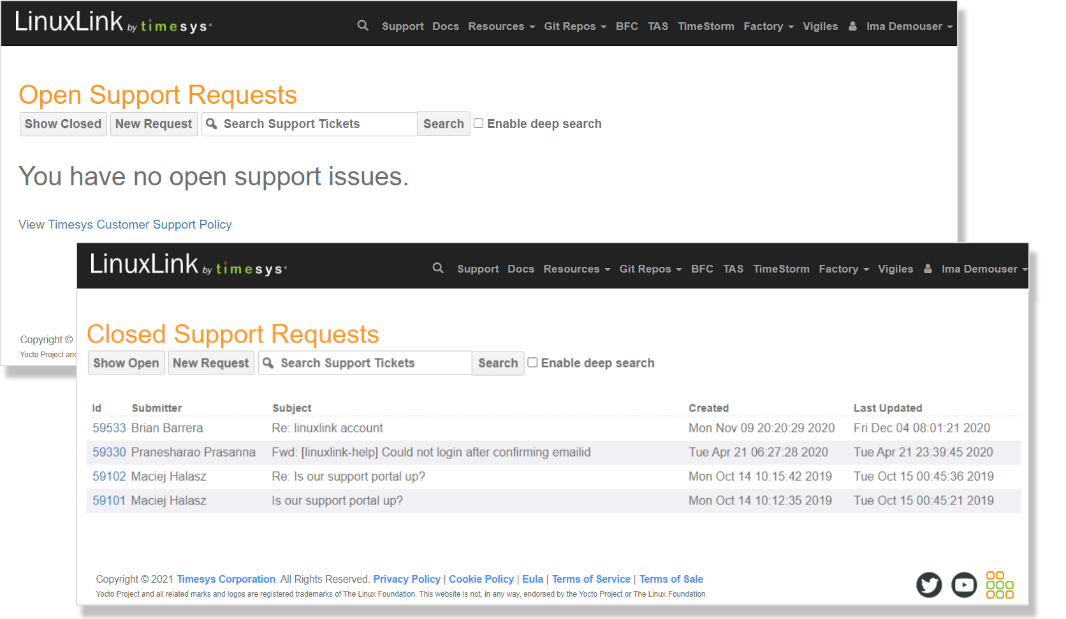This screenshot has width=1066, height=619.
Task: Click Show Closed button
Action: tap(63, 124)
